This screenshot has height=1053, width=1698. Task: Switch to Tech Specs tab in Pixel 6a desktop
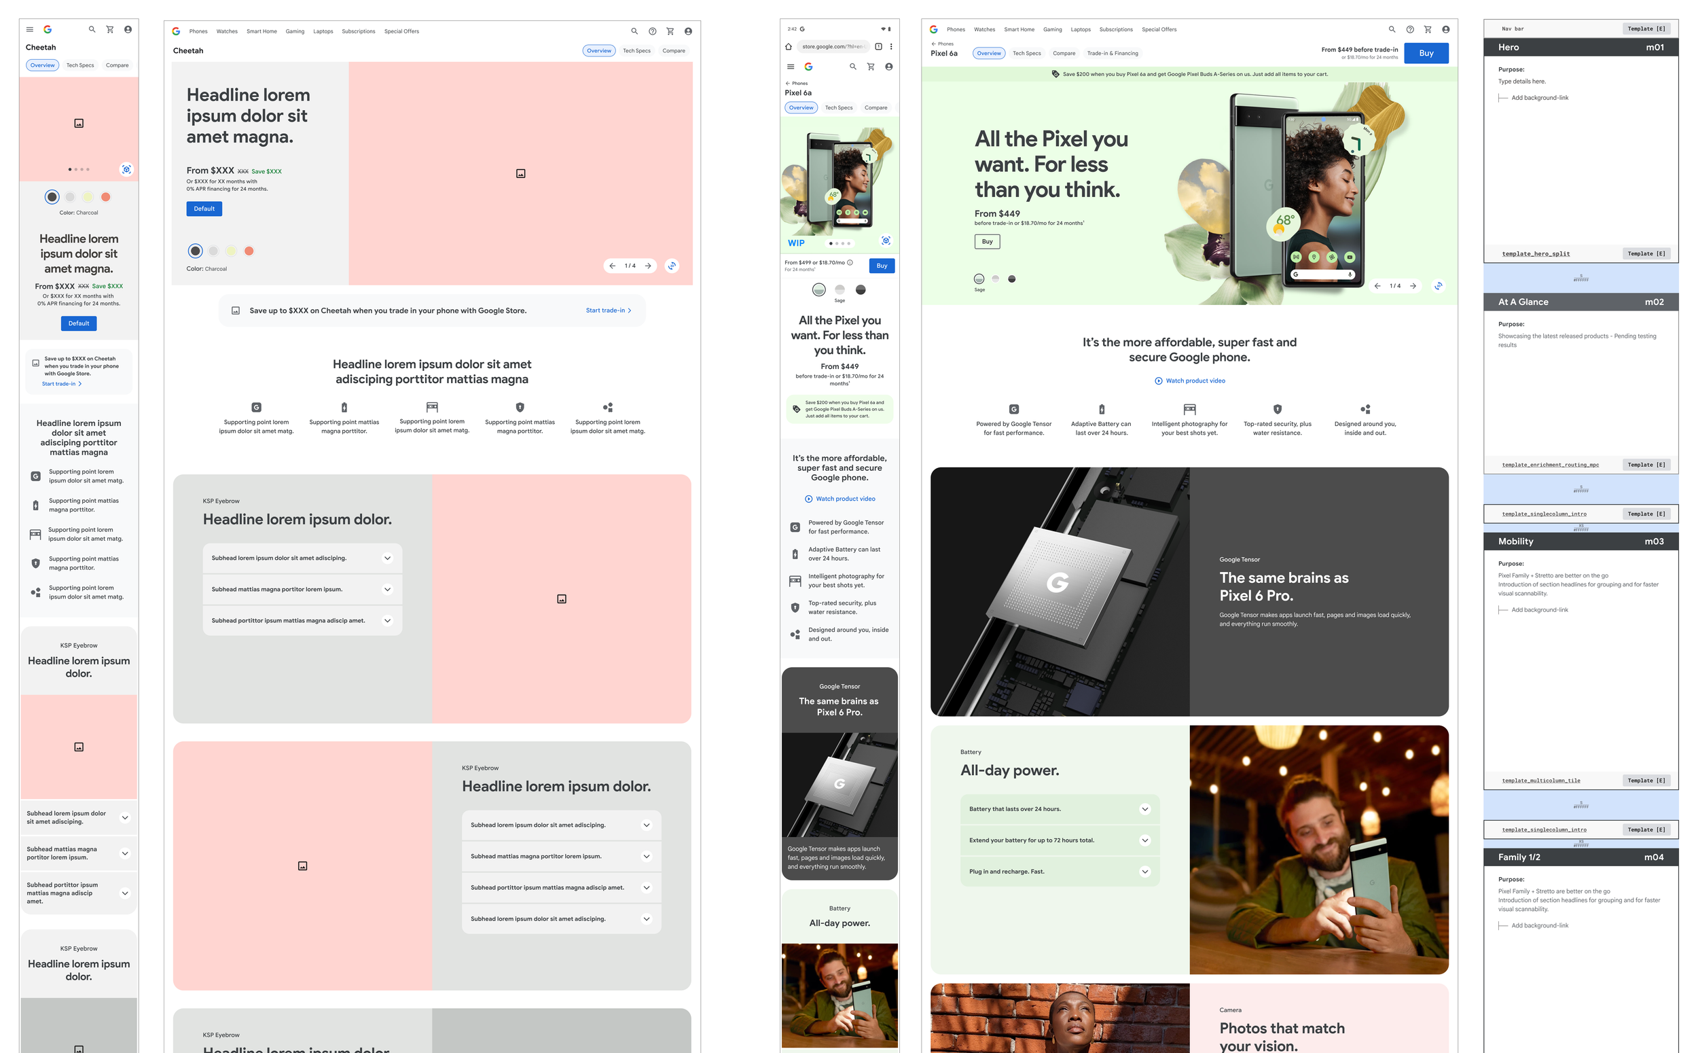1026,54
